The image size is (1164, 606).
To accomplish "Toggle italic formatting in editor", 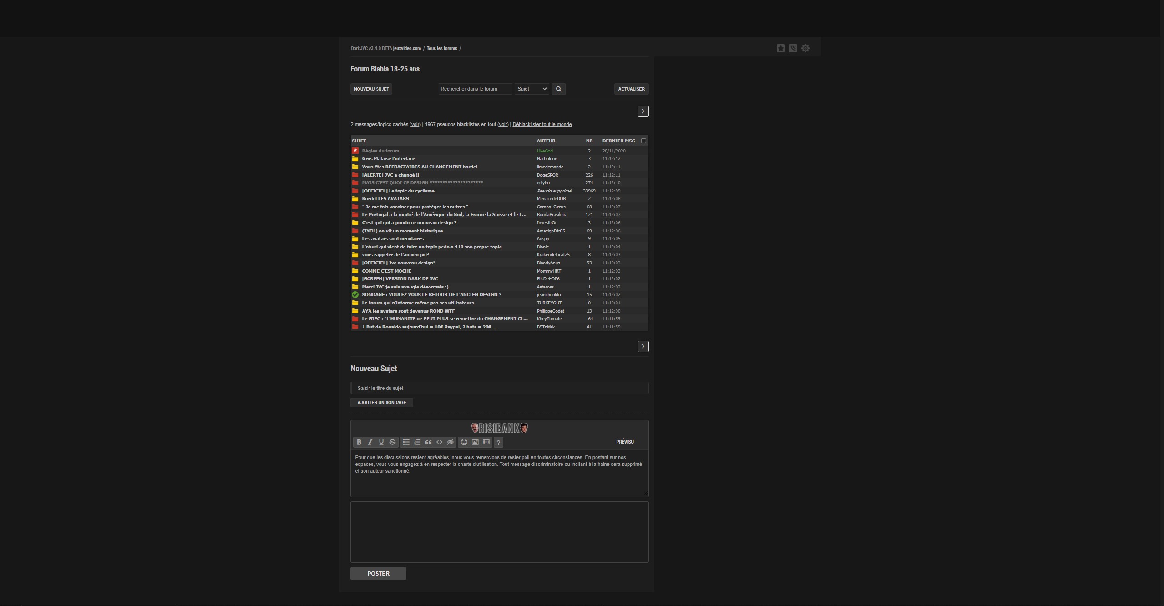I will [x=370, y=442].
